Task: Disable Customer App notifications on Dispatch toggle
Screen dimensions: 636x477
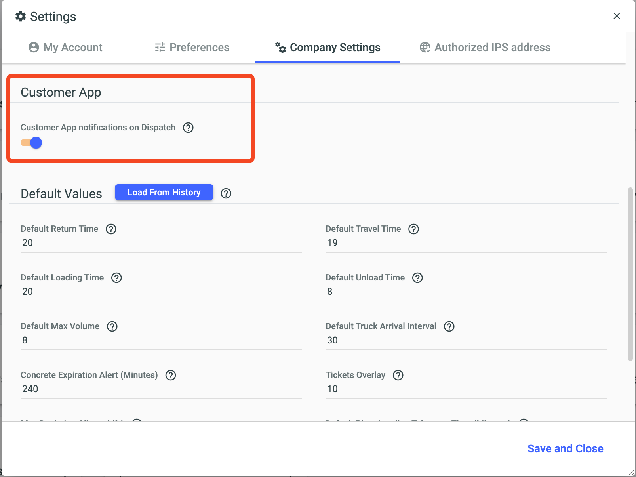Action: [32, 143]
